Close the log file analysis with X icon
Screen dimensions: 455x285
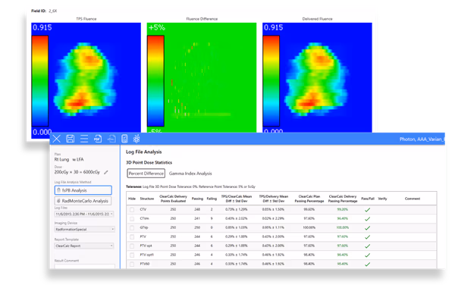tap(57, 139)
